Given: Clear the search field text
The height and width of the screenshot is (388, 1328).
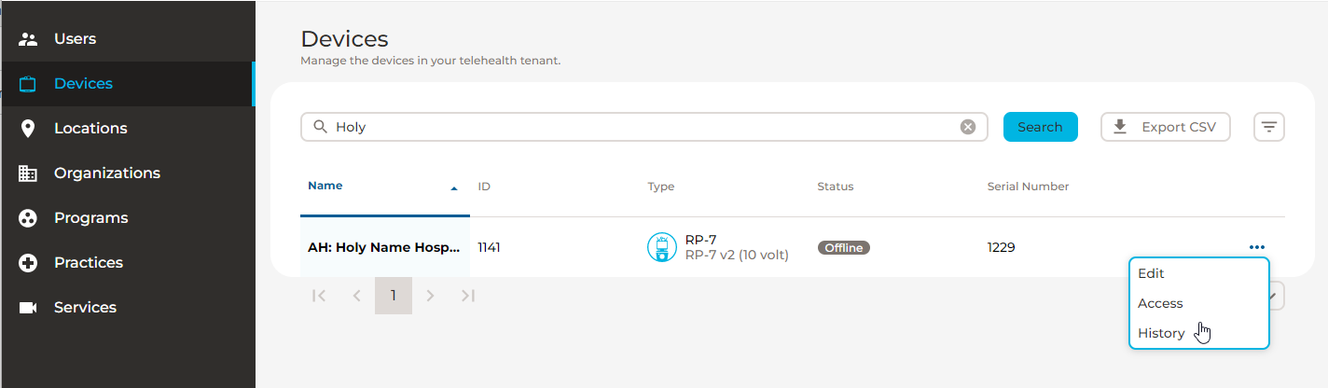Looking at the screenshot, I should click(968, 127).
